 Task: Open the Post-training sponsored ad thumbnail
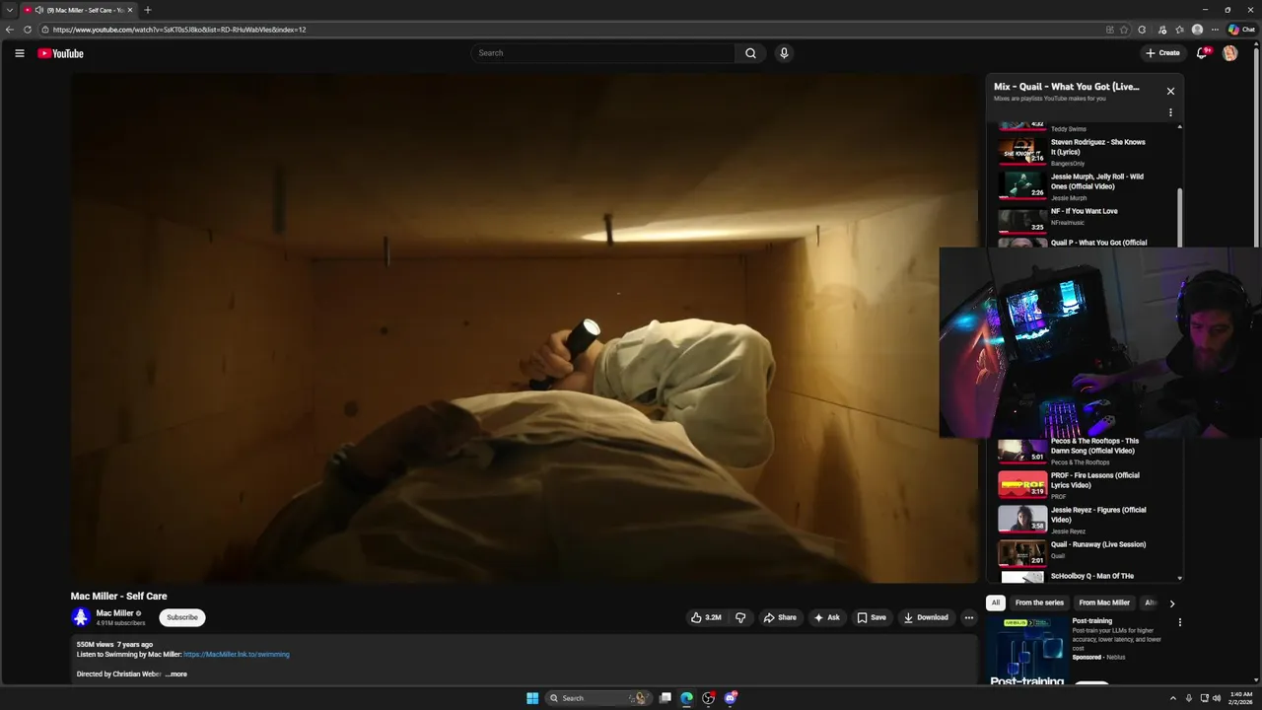(x=1026, y=650)
